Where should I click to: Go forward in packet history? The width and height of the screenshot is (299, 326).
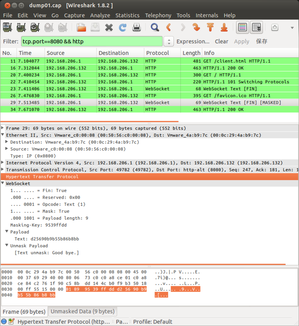click(x=182, y=27)
